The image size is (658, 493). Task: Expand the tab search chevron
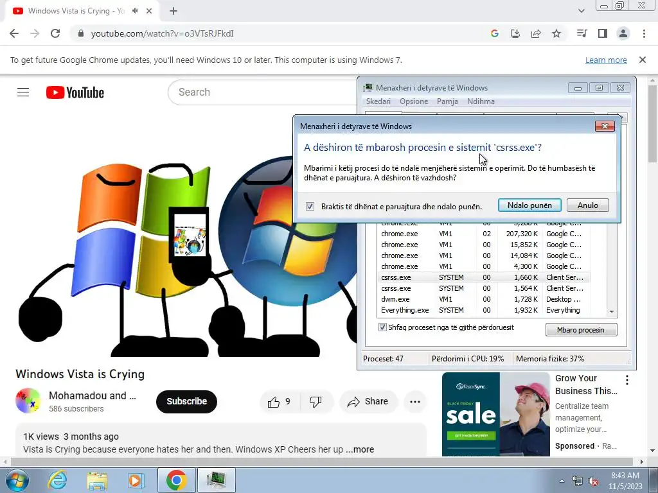581,11
